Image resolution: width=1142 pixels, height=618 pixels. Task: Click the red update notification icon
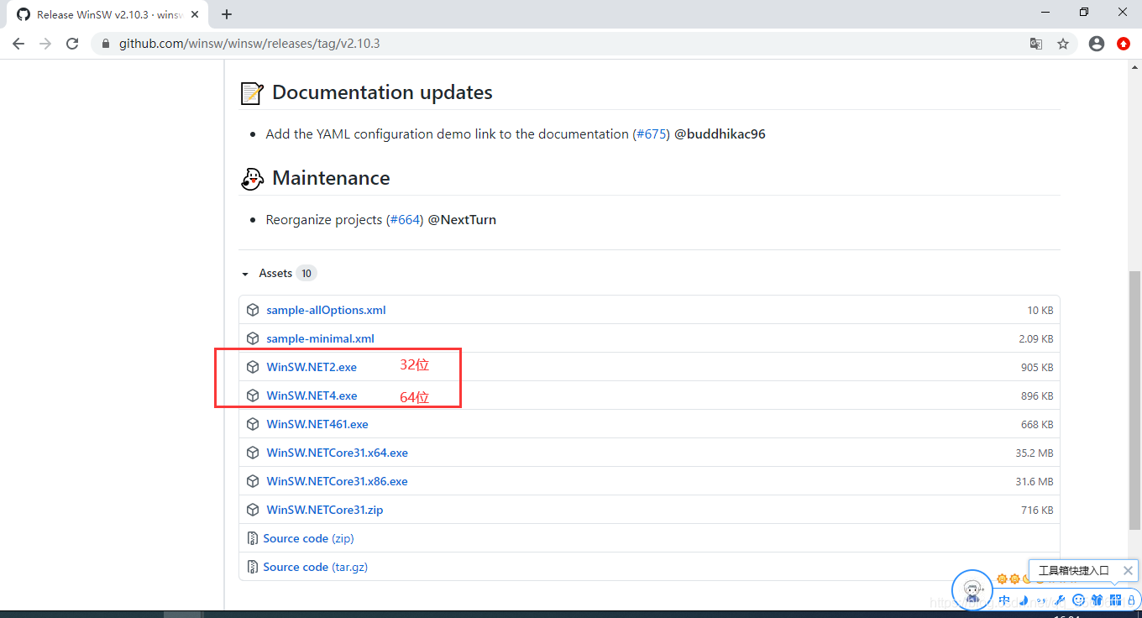click(x=1124, y=44)
